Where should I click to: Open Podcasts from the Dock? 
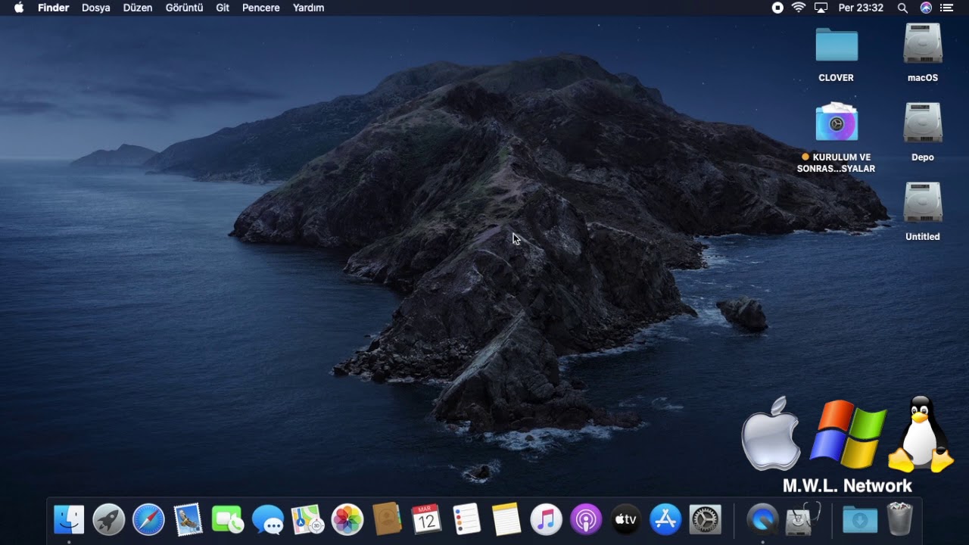(586, 520)
